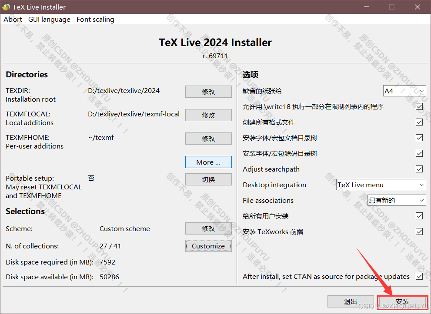The image size is (431, 314).
Task: Open the 缺省的纸张给 A4 dropdown
Action: (404, 91)
